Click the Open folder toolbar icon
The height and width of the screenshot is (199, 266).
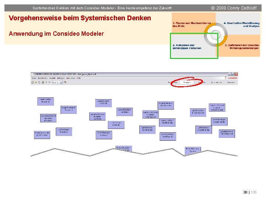click(36, 82)
